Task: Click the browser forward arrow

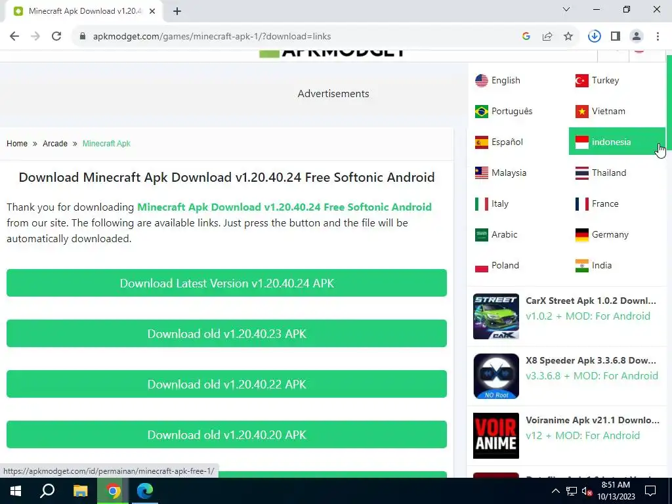Action: click(x=35, y=37)
